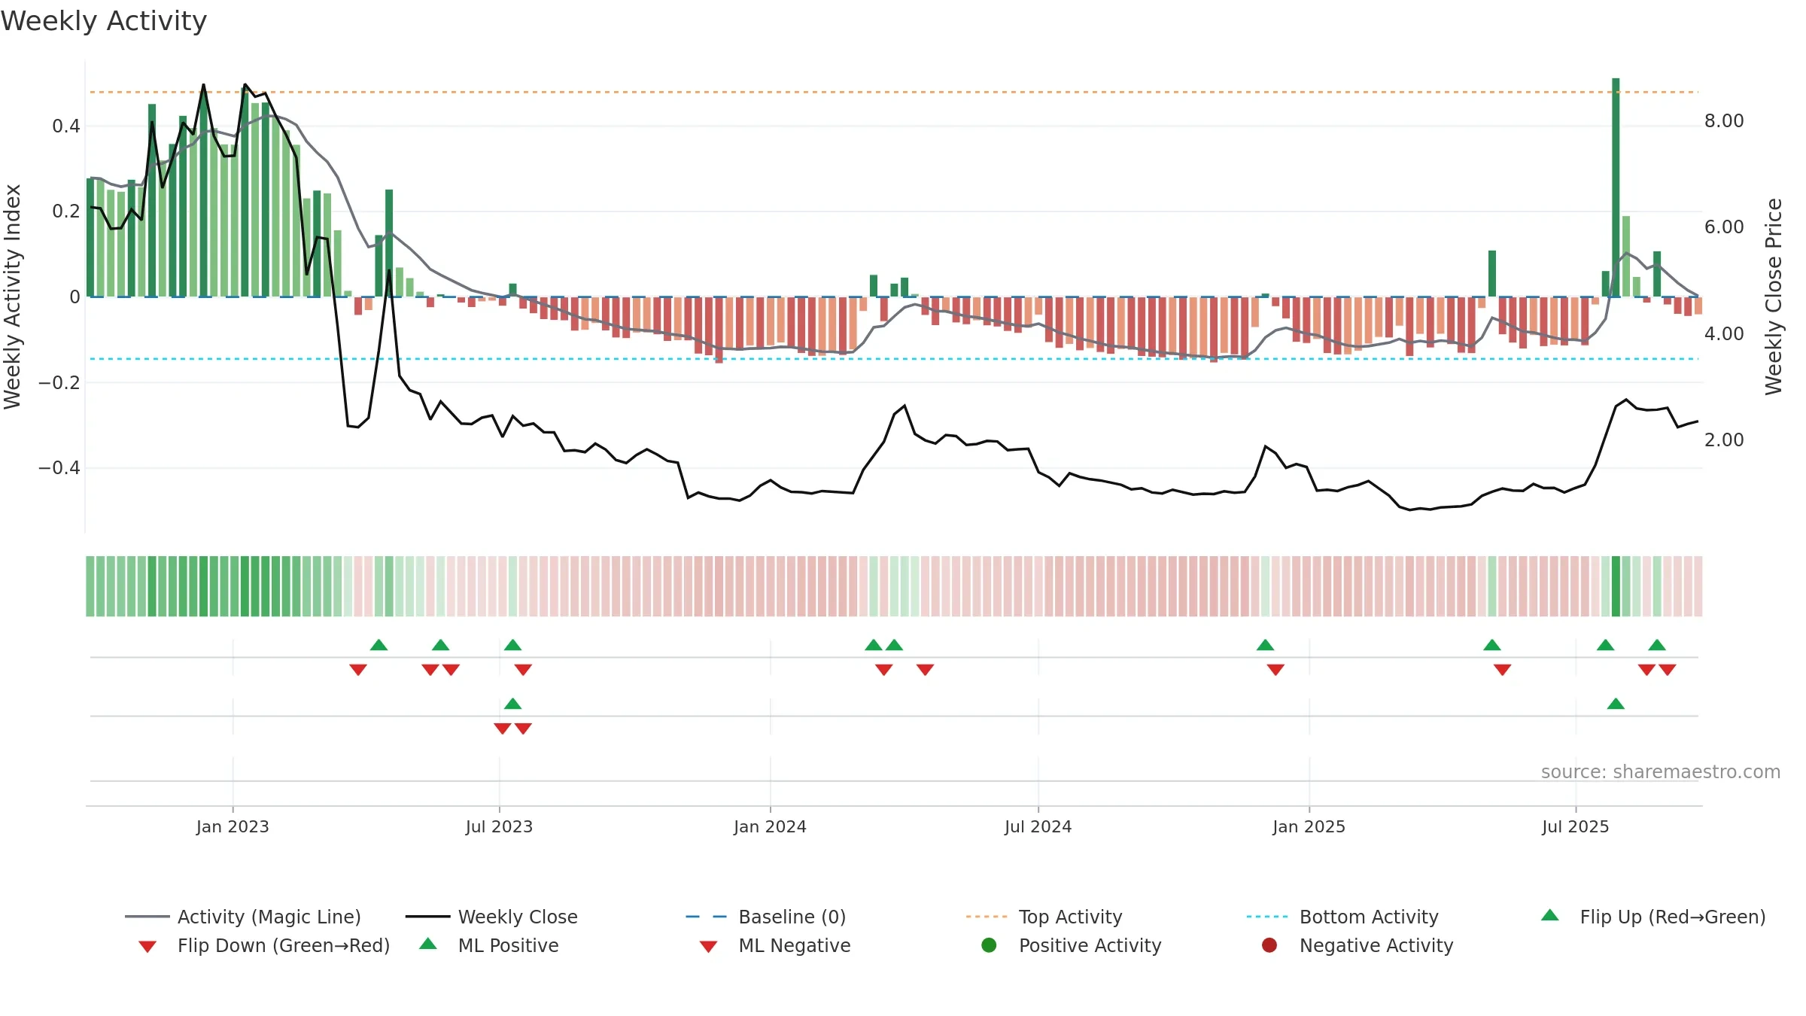Click the Jan 2025 x-axis label

coord(1309,827)
